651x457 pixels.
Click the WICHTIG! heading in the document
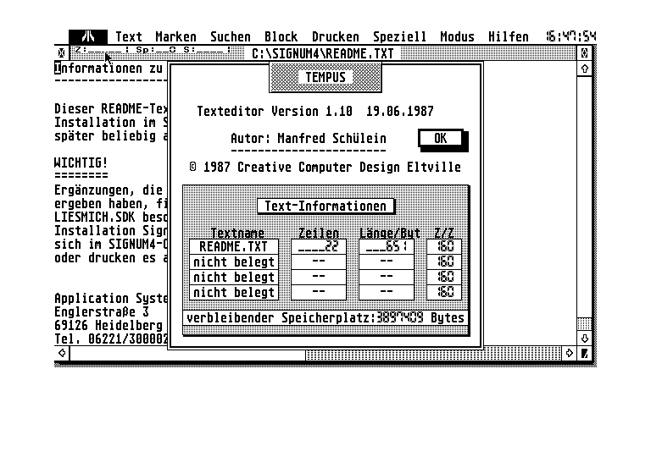(x=81, y=162)
